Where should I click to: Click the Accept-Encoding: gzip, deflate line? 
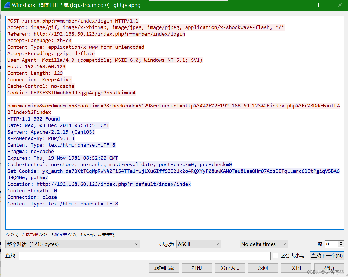(51, 54)
